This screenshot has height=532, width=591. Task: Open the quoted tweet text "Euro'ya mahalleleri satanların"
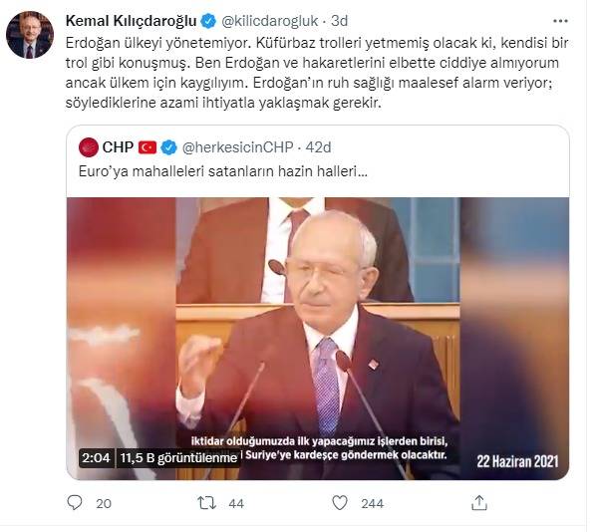[x=176, y=171]
